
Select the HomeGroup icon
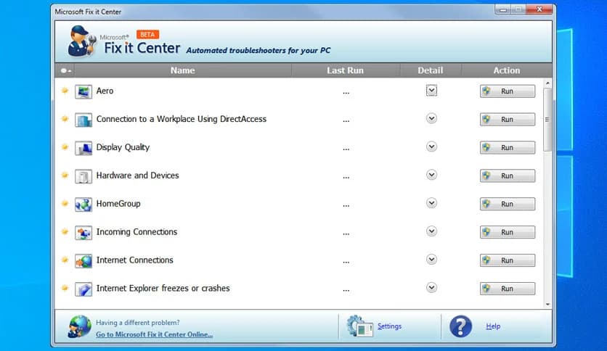point(83,205)
